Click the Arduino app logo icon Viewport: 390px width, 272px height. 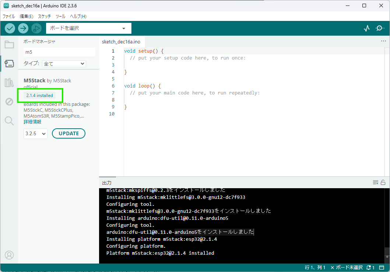6,6
